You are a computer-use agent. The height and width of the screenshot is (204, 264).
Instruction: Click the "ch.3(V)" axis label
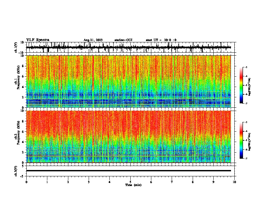pos(16,171)
